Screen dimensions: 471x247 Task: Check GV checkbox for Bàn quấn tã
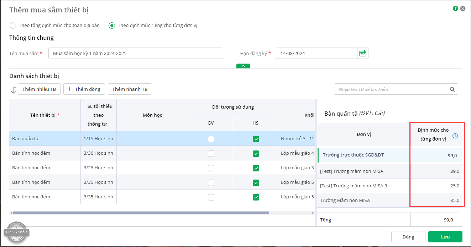pos(211,139)
